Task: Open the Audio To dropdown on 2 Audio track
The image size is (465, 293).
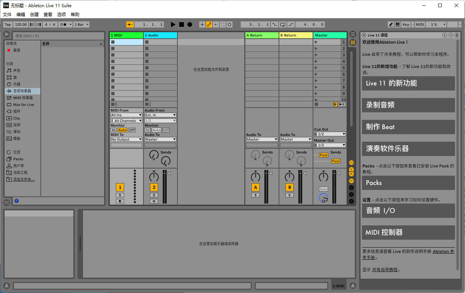Action: 160,139
